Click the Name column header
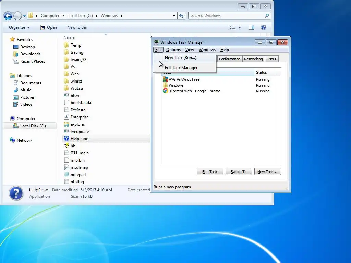 click(69, 37)
